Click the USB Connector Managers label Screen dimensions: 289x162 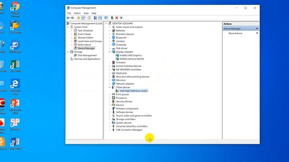tap(129, 130)
